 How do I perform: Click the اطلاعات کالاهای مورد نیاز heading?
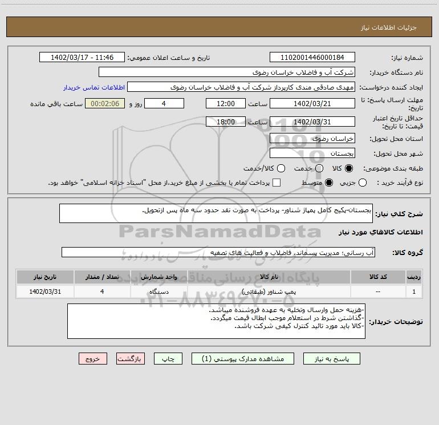click(x=381, y=232)
